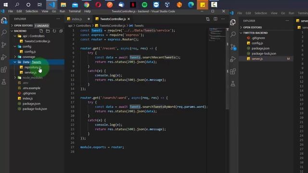Open Help menu in backend window
Image resolution: width=308 pixels, height=173 pixels.
coord(88,12)
